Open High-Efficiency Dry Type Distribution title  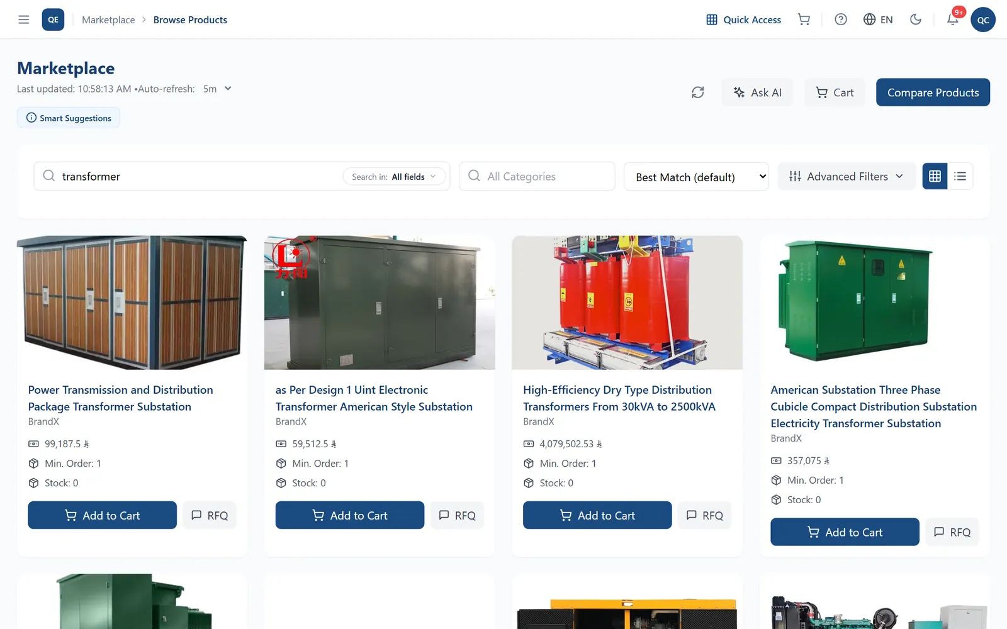[619, 398]
